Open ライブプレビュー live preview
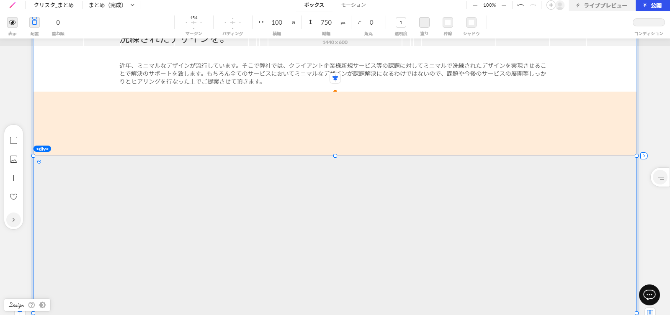 point(602,5)
